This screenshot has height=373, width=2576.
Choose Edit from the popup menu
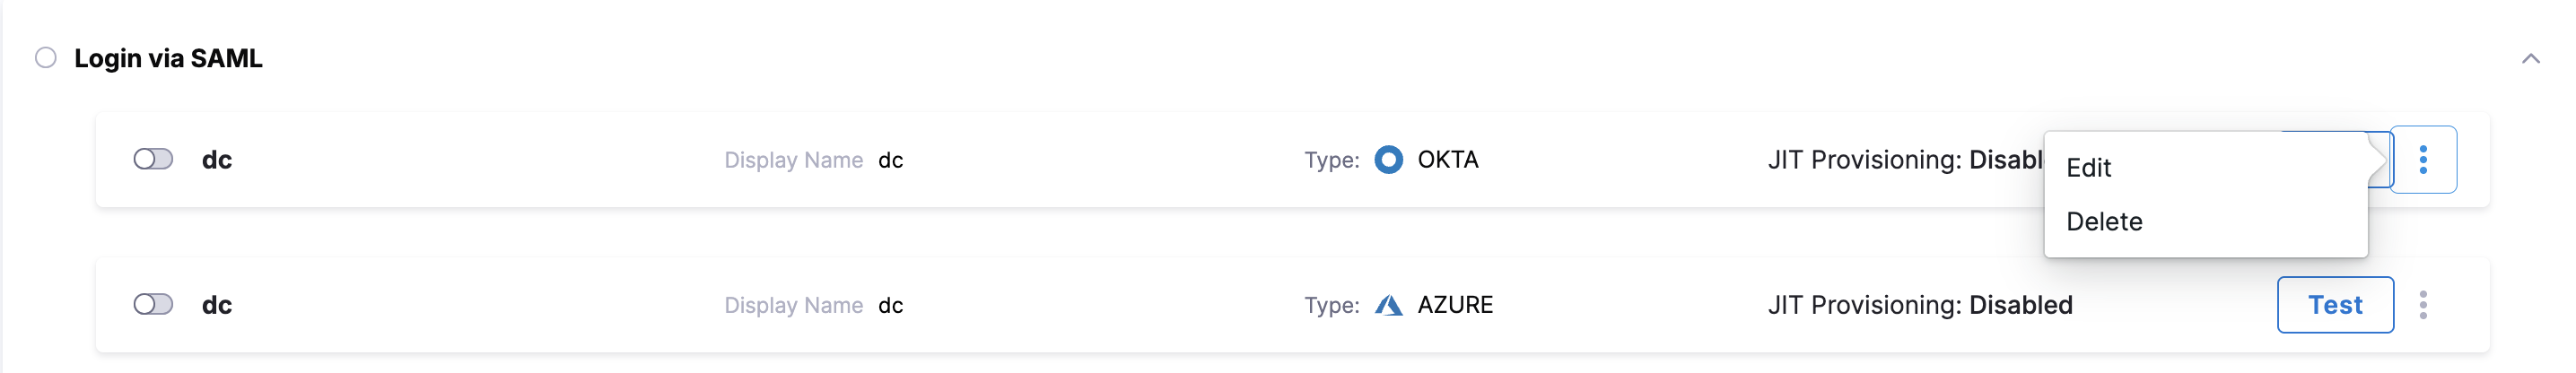pyautogui.click(x=2088, y=168)
